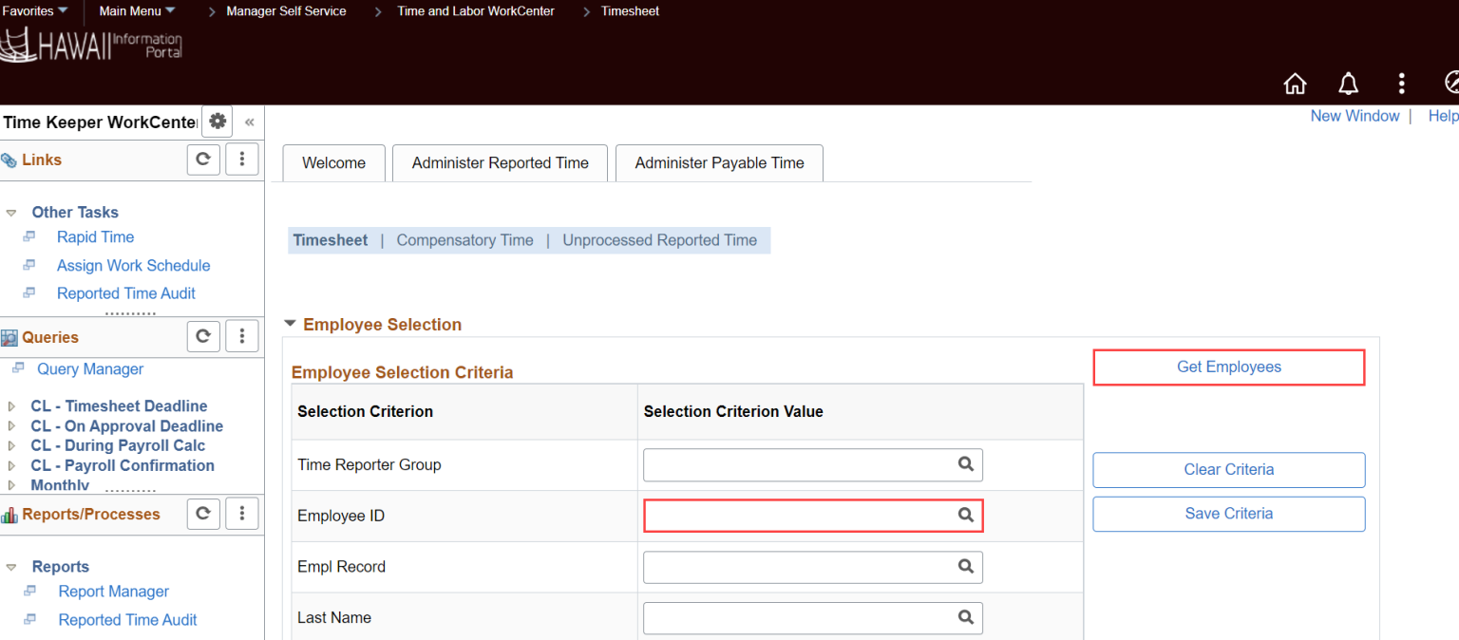Viewport: 1459px width, 640px height.
Task: Refresh the Links pagelet
Action: (x=203, y=159)
